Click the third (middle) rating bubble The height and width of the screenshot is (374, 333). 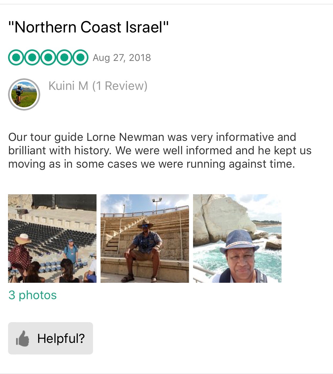[48, 57]
